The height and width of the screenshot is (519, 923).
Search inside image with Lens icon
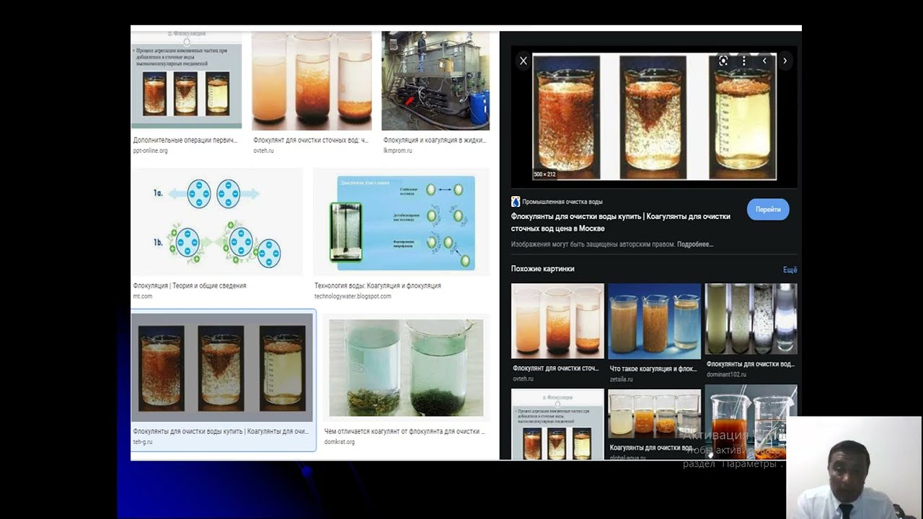pyautogui.click(x=723, y=61)
